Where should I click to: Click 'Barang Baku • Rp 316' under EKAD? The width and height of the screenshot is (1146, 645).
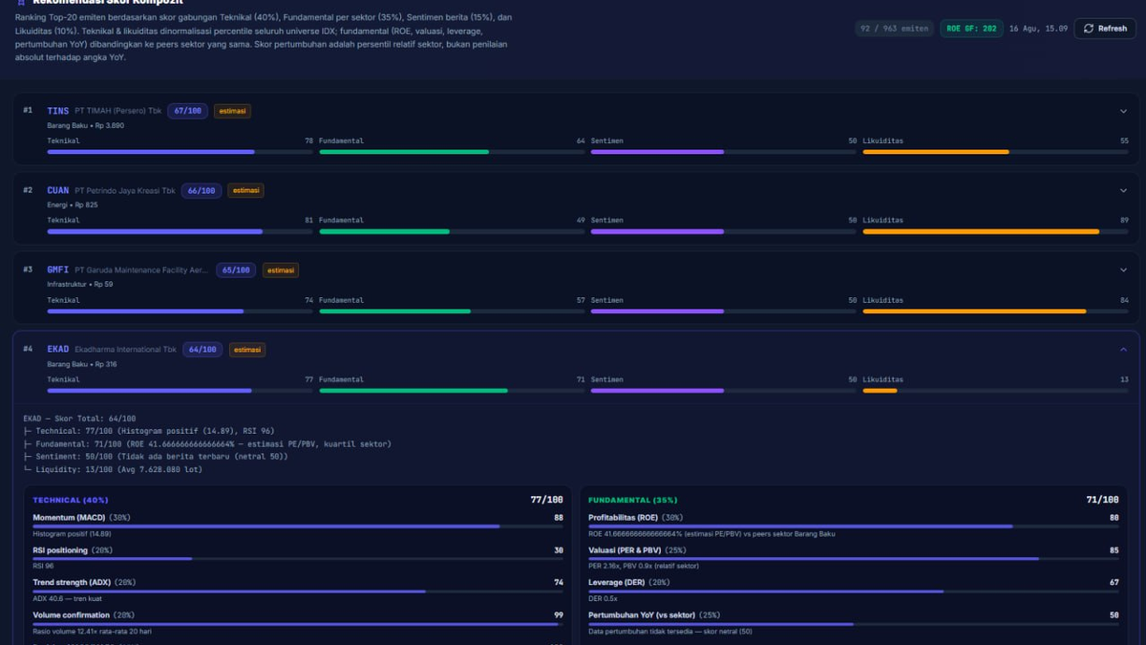point(82,364)
